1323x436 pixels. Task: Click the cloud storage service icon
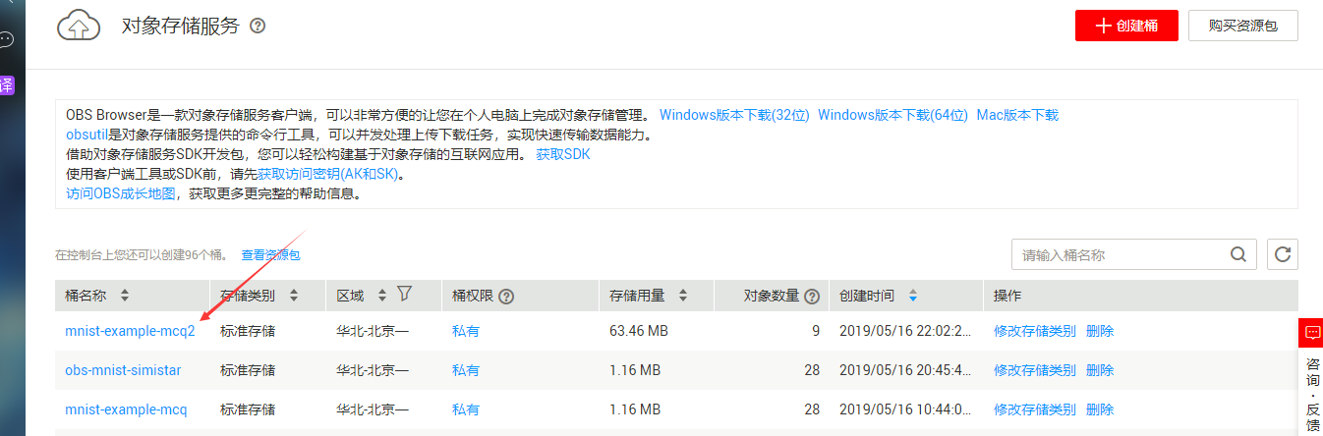[79, 26]
